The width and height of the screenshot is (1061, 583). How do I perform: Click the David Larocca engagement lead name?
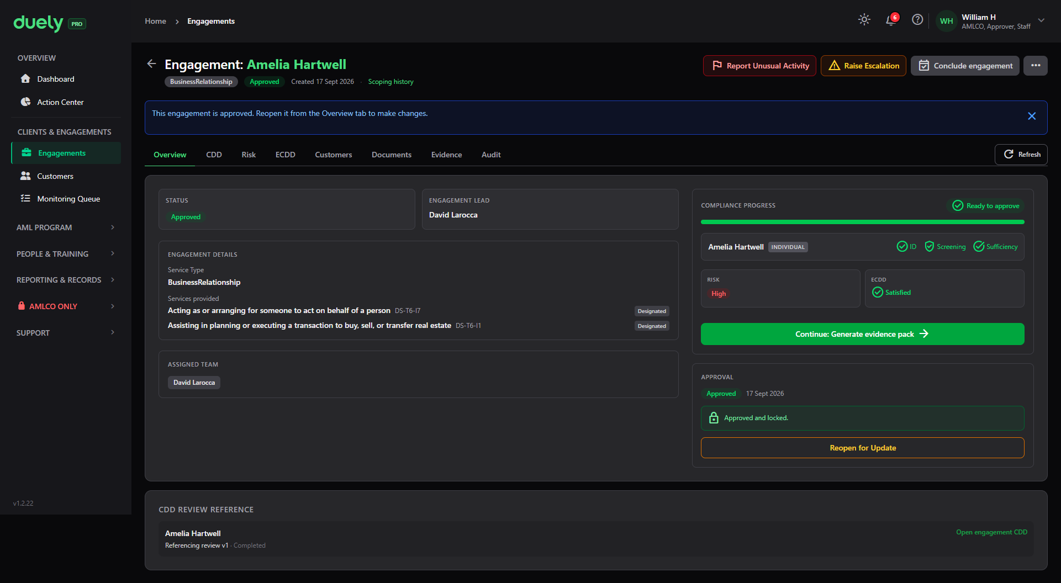pos(453,215)
